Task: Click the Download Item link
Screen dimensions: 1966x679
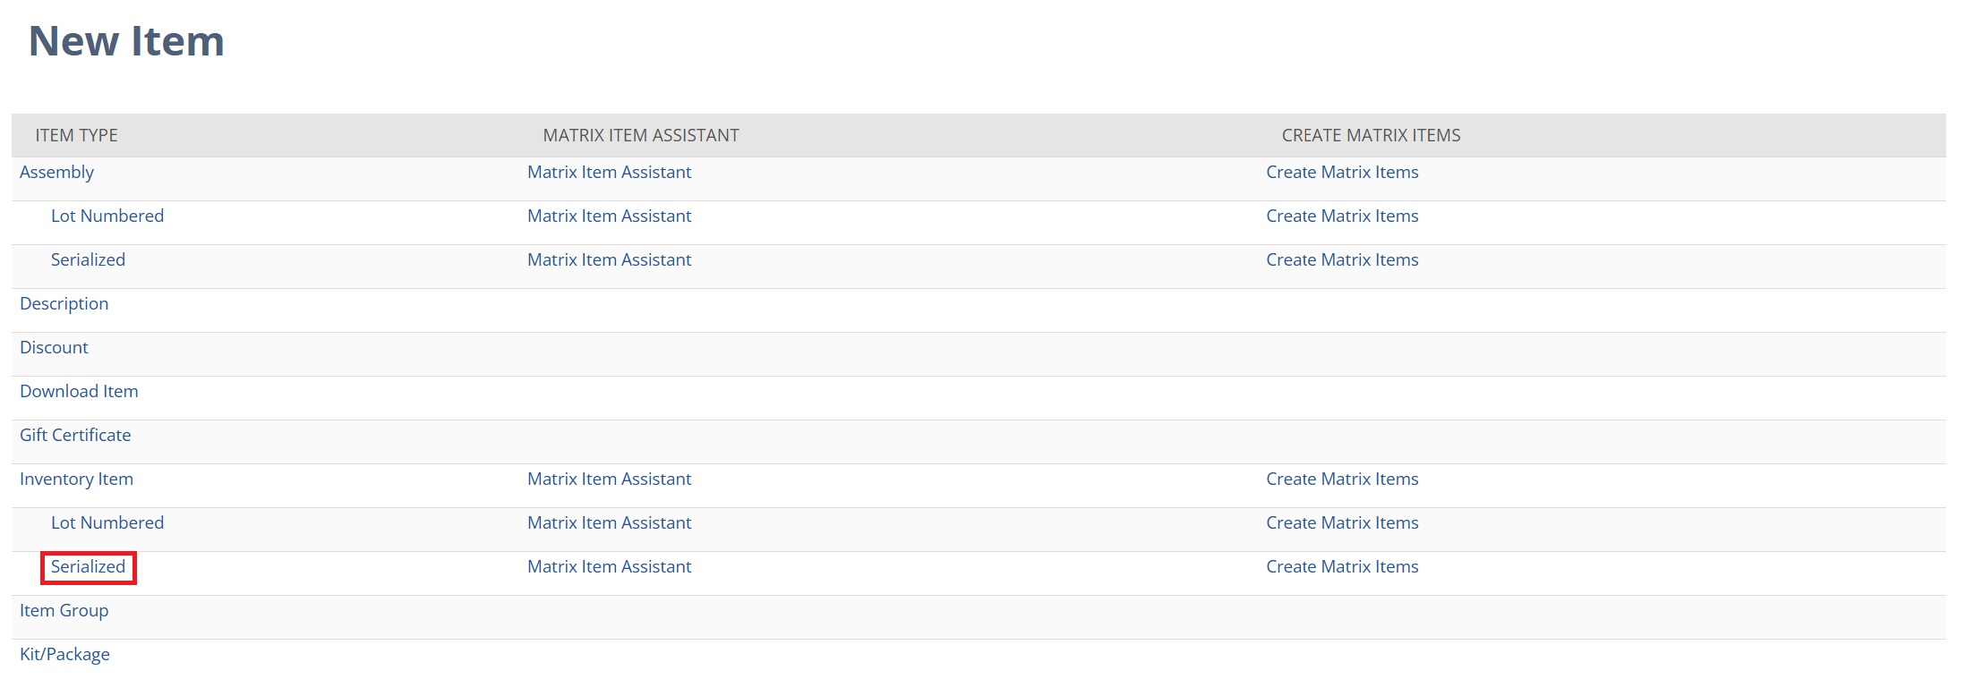Action: [x=79, y=391]
